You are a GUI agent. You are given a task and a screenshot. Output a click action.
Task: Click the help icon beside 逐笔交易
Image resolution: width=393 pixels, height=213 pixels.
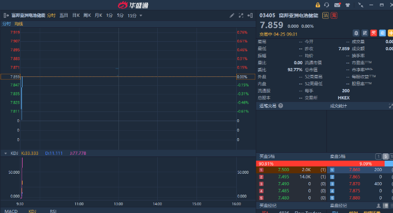pos(280,106)
